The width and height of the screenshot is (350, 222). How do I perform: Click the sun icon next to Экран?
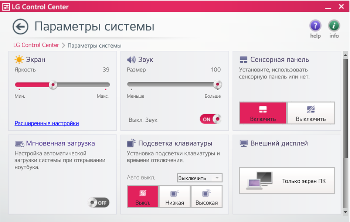19,60
